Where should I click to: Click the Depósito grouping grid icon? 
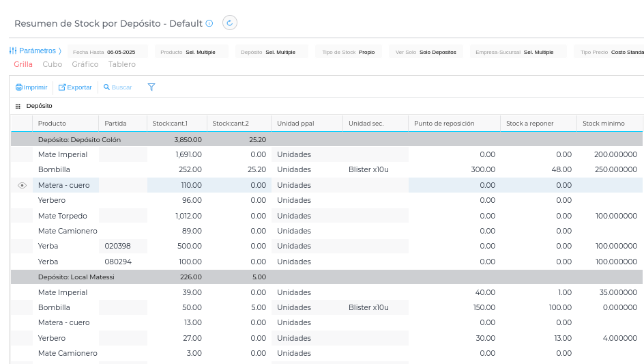[x=18, y=107]
